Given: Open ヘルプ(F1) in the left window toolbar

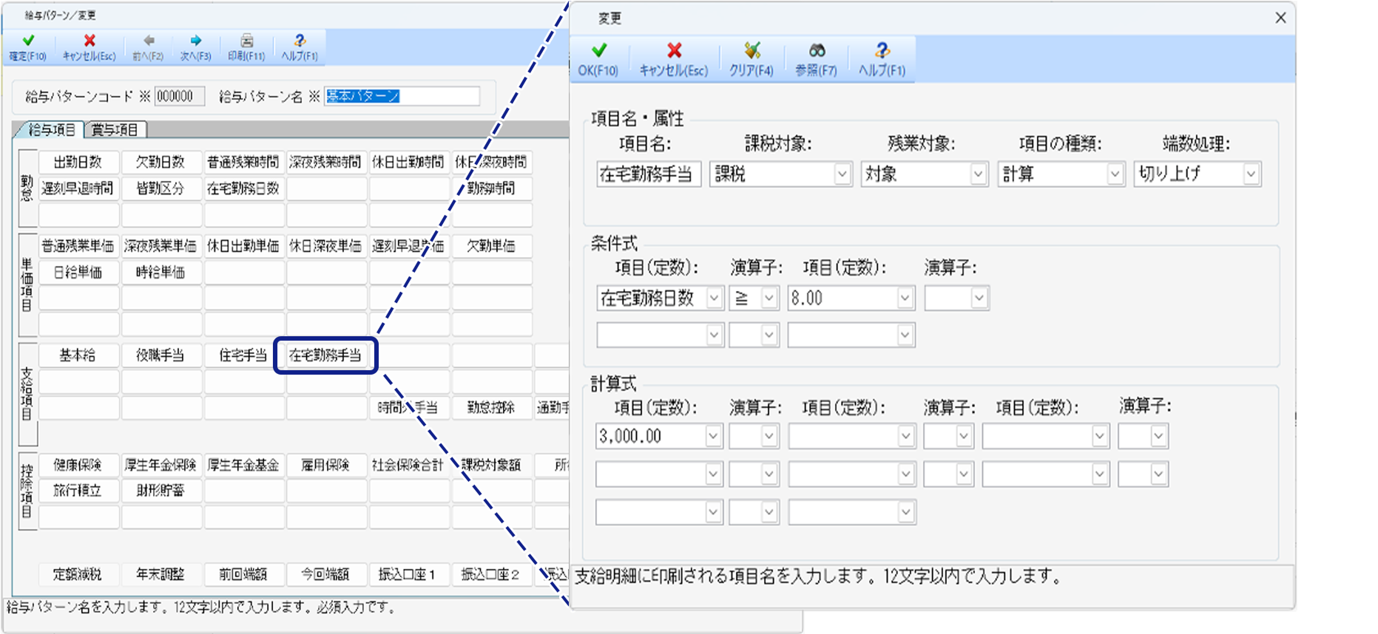Looking at the screenshot, I should (300, 47).
